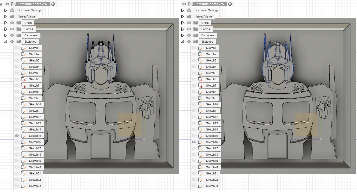Click the locked Sketch7 icon in right browser
This screenshot has width=357, height=193.
201,86
